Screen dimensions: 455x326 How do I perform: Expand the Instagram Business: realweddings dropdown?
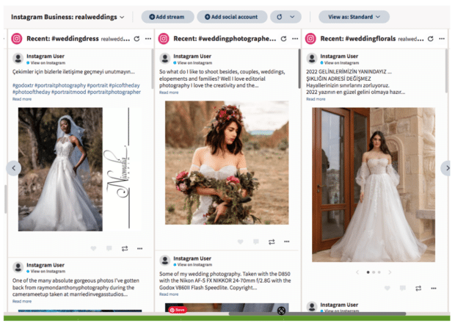(122, 16)
